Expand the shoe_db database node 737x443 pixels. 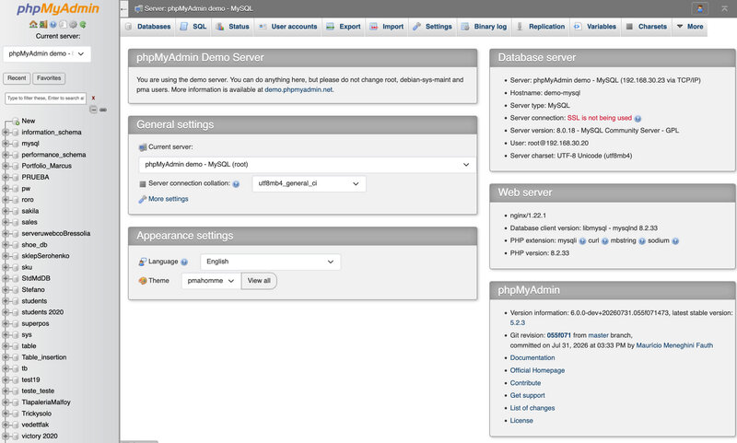[x=6, y=245]
